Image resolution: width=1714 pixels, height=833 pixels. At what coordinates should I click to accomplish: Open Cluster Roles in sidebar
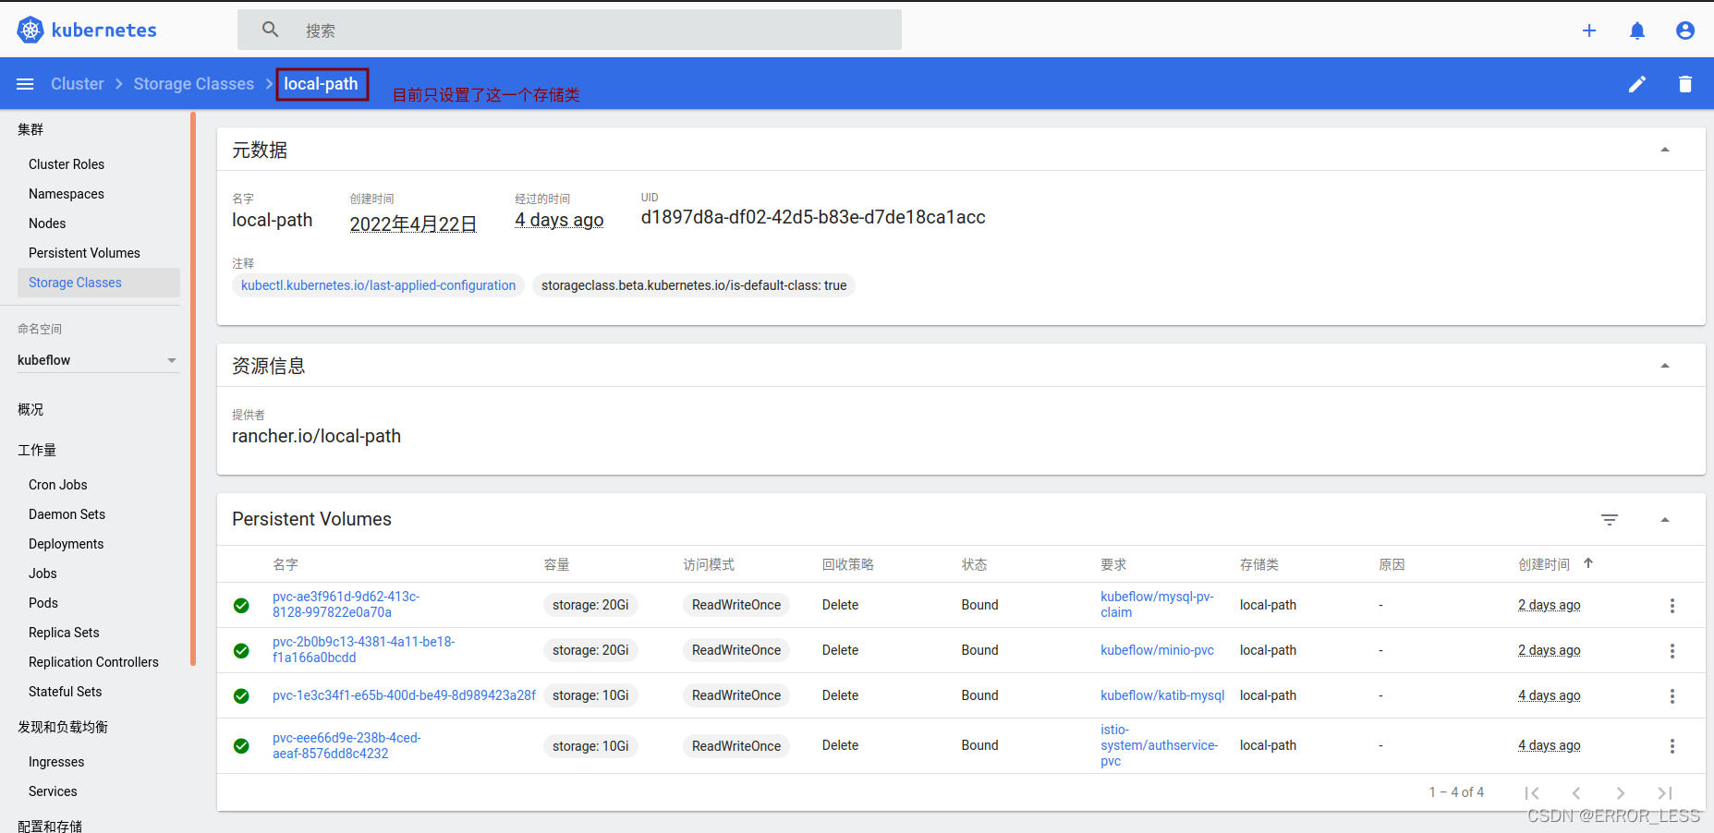(67, 164)
